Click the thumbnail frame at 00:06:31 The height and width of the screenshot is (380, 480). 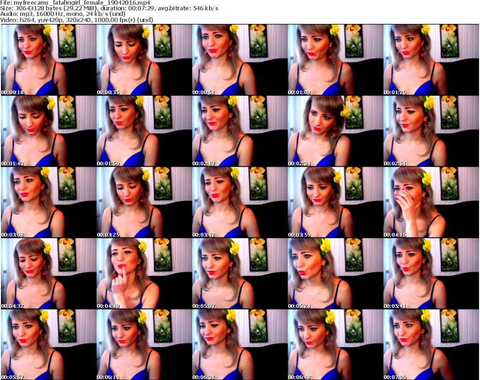tap(240, 344)
